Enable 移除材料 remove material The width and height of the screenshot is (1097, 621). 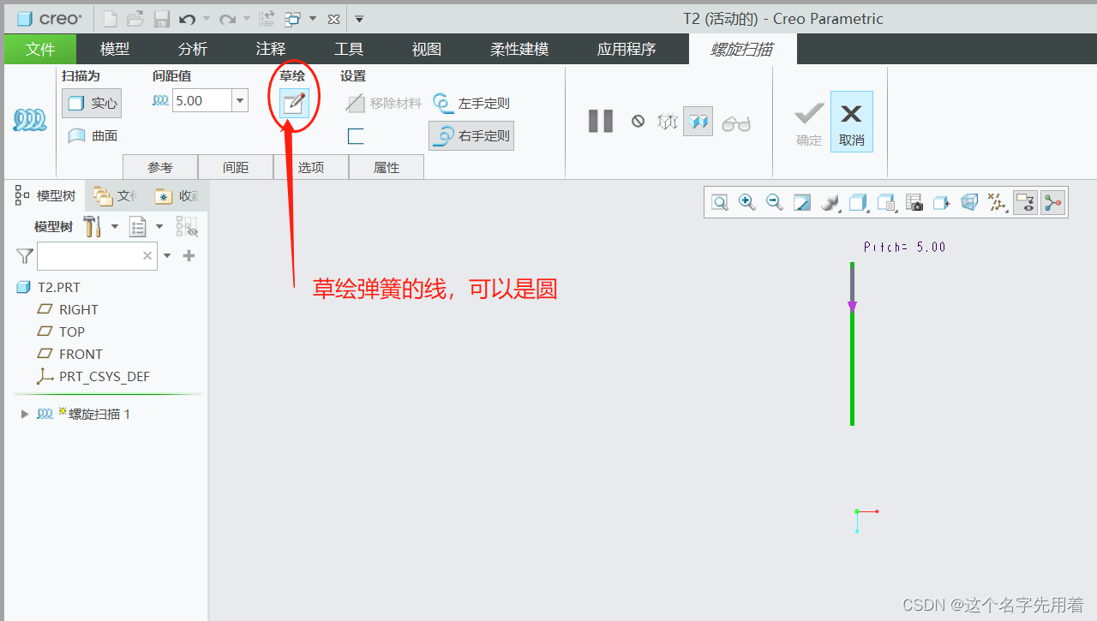(384, 104)
